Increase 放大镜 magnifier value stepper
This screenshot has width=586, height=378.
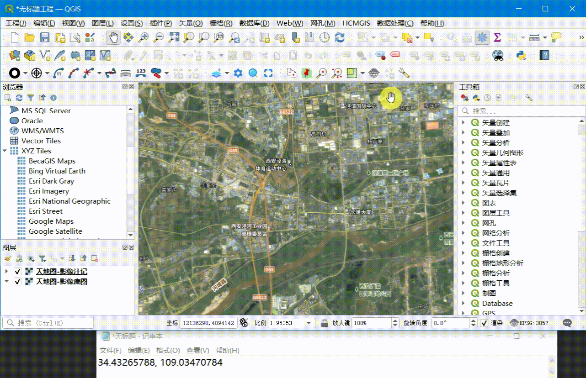point(395,320)
